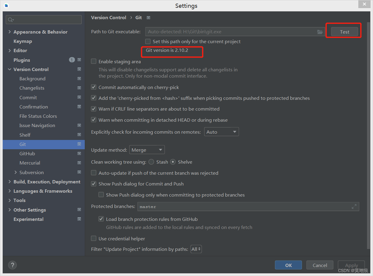Select the Stash radio button
Image resolution: width=373 pixels, height=276 pixels.
[x=151, y=162]
